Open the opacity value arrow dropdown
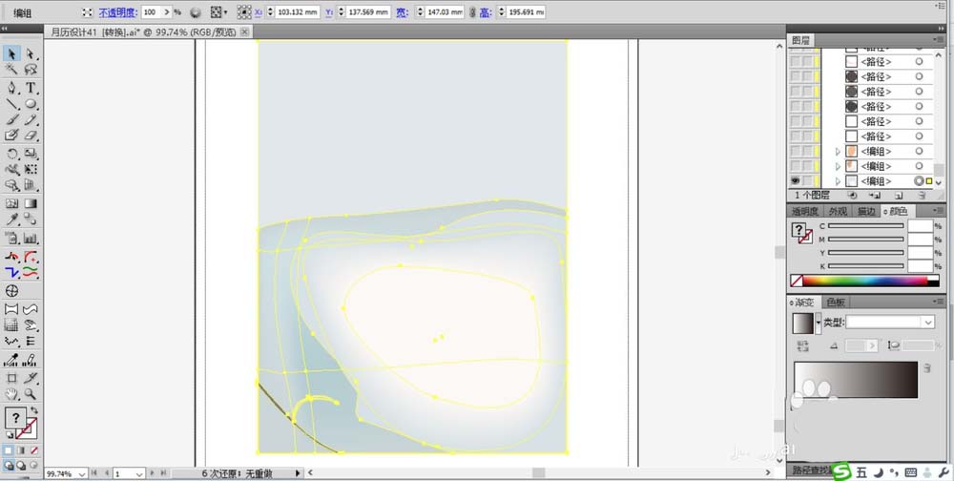The image size is (954, 481). [x=167, y=12]
